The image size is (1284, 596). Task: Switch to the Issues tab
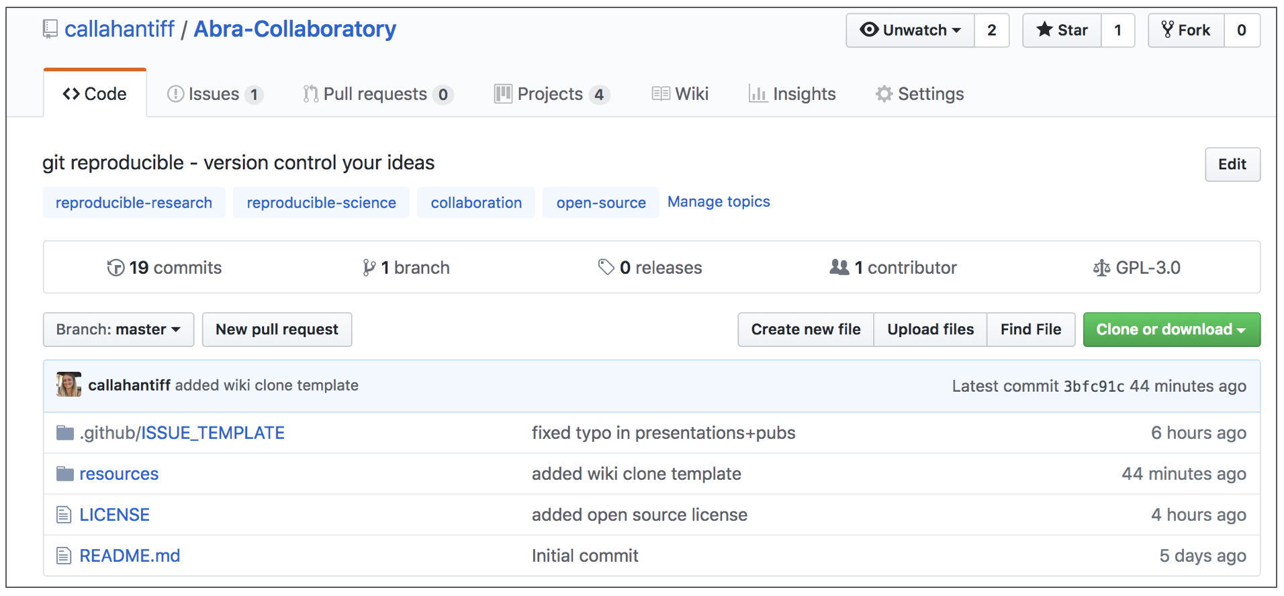(214, 94)
